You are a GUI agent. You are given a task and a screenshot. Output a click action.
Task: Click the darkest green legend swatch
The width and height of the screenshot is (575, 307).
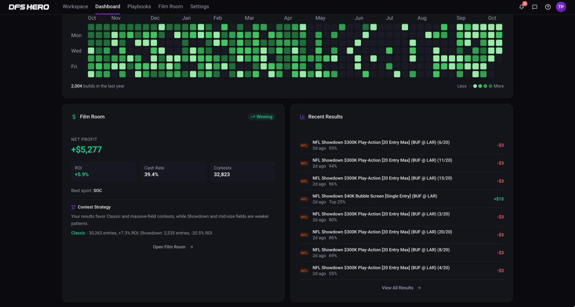(491, 86)
